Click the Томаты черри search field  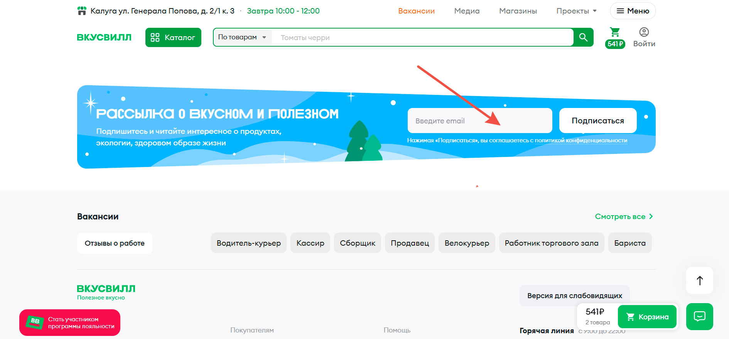[x=422, y=37]
